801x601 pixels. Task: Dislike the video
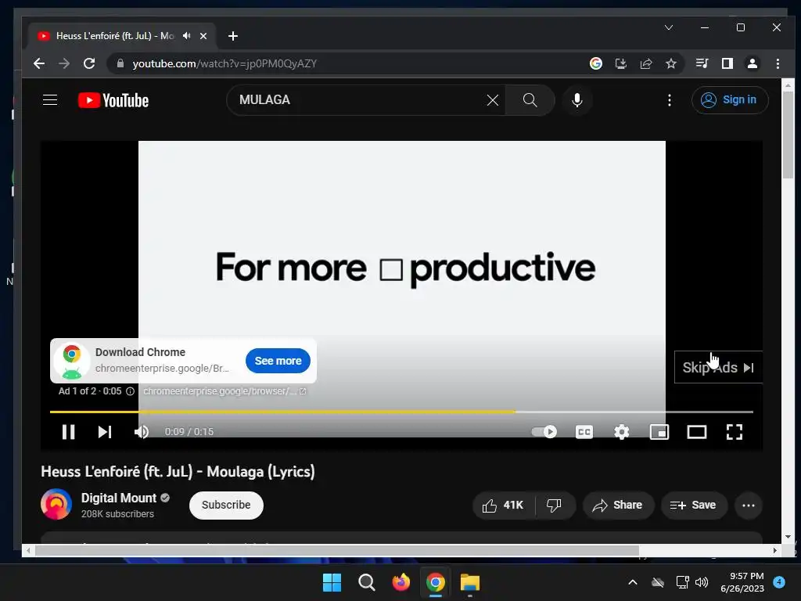555,506
